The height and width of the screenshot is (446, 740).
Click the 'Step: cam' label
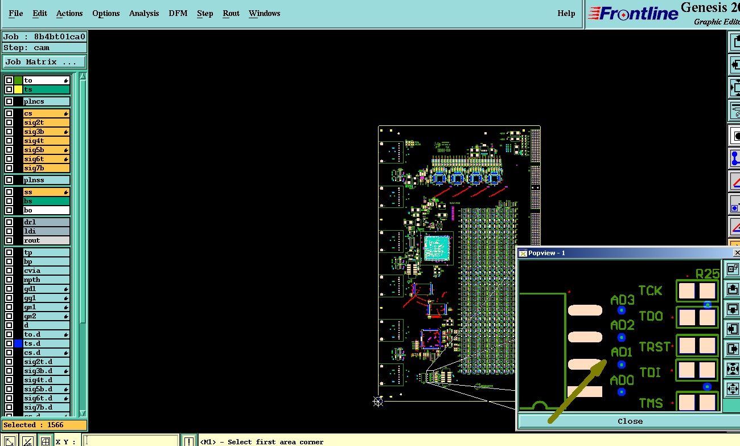coord(44,48)
